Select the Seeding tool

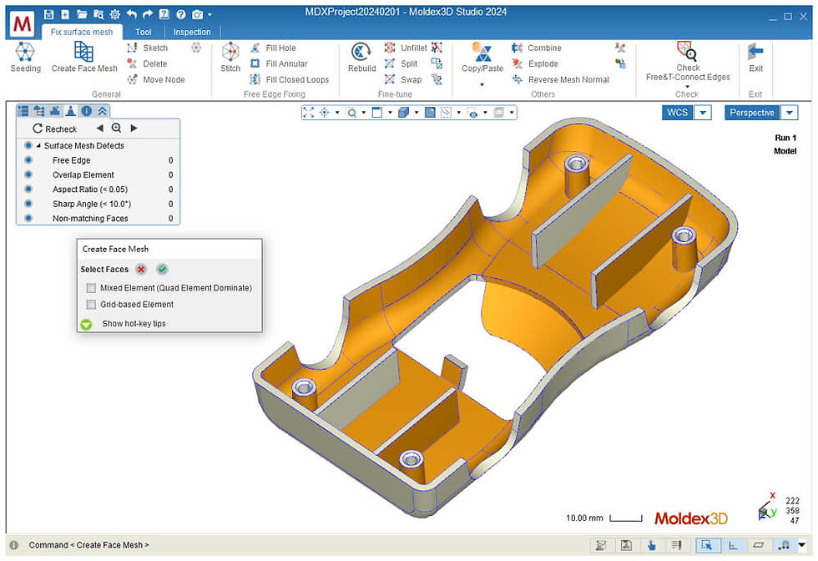(25, 58)
